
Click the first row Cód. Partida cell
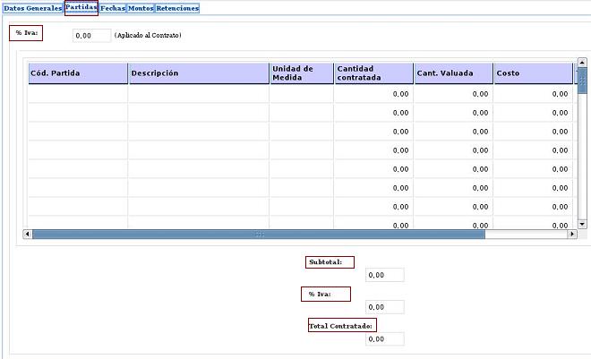78,93
